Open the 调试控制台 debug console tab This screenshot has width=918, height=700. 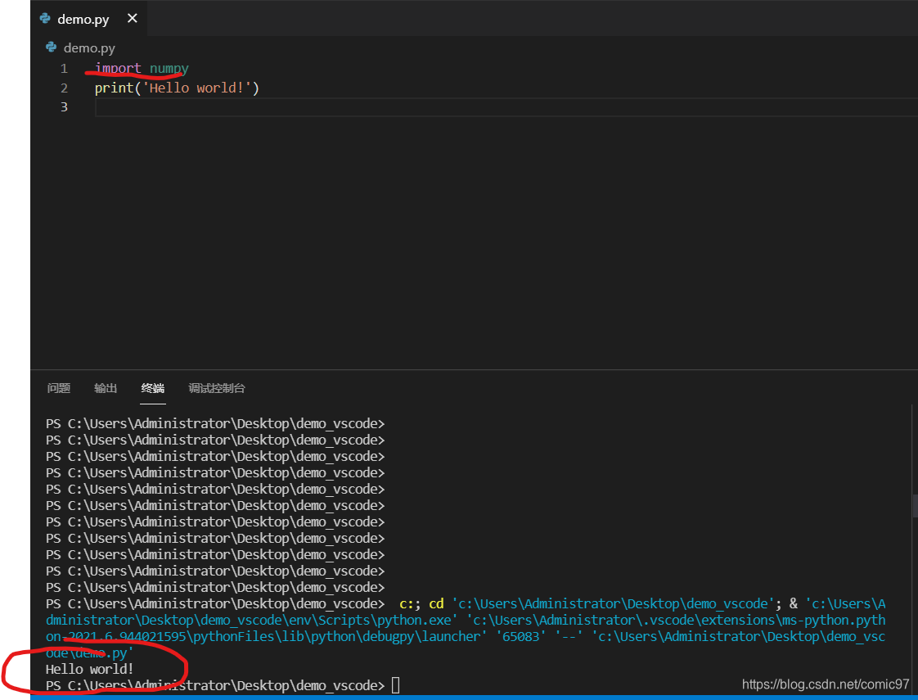[217, 388]
